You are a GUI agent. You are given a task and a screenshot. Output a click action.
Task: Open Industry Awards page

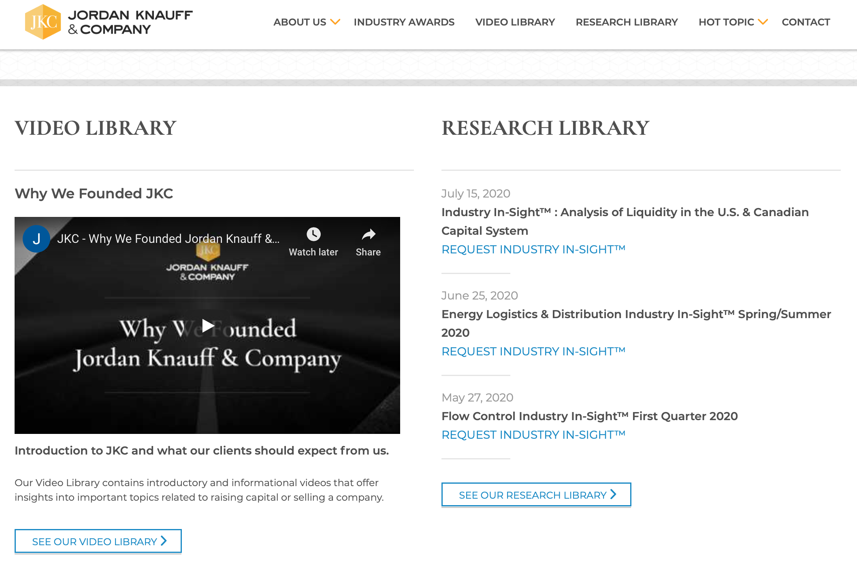[x=404, y=22]
